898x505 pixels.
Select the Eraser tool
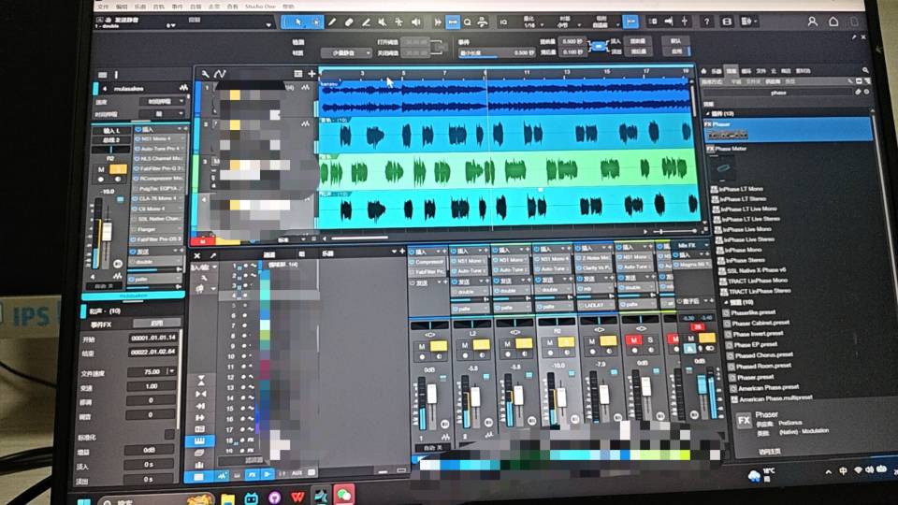349,22
